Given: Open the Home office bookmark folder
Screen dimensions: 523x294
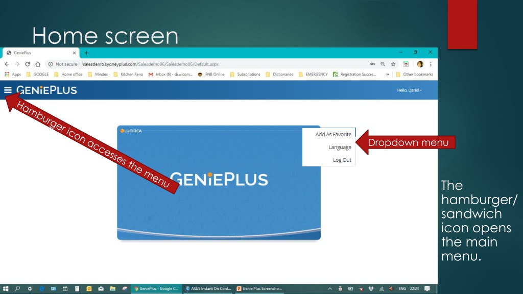Looking at the screenshot, I should [68, 75].
